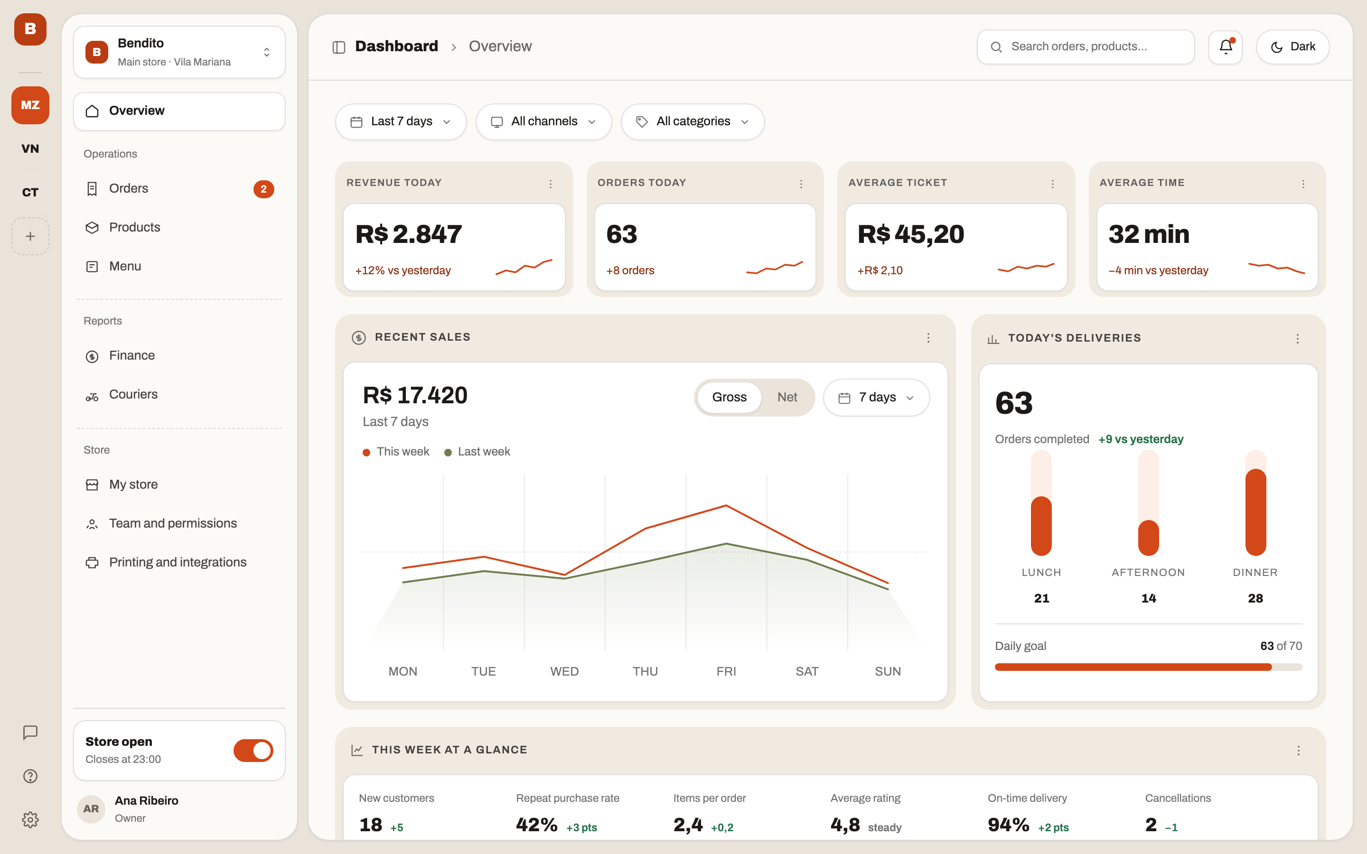Expand the Bendito store switcher
Screen dimensions: 1367x854
tap(179, 52)
